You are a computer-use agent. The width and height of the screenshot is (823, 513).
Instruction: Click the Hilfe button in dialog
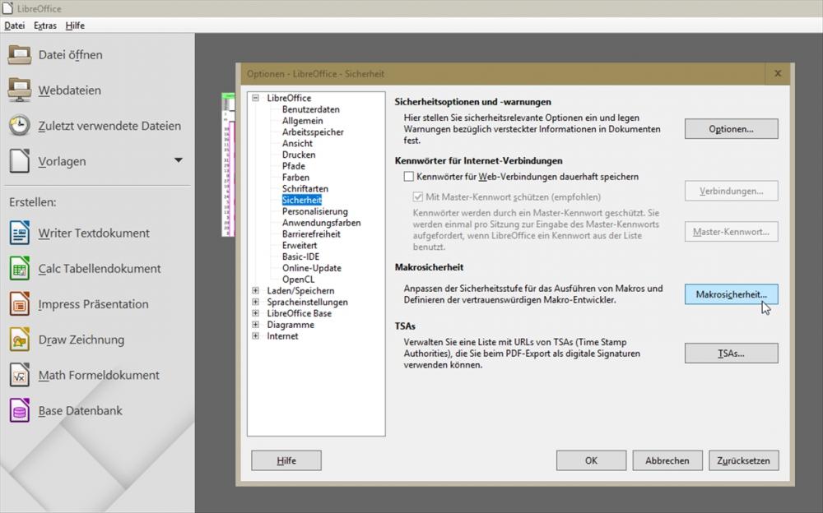click(x=286, y=460)
